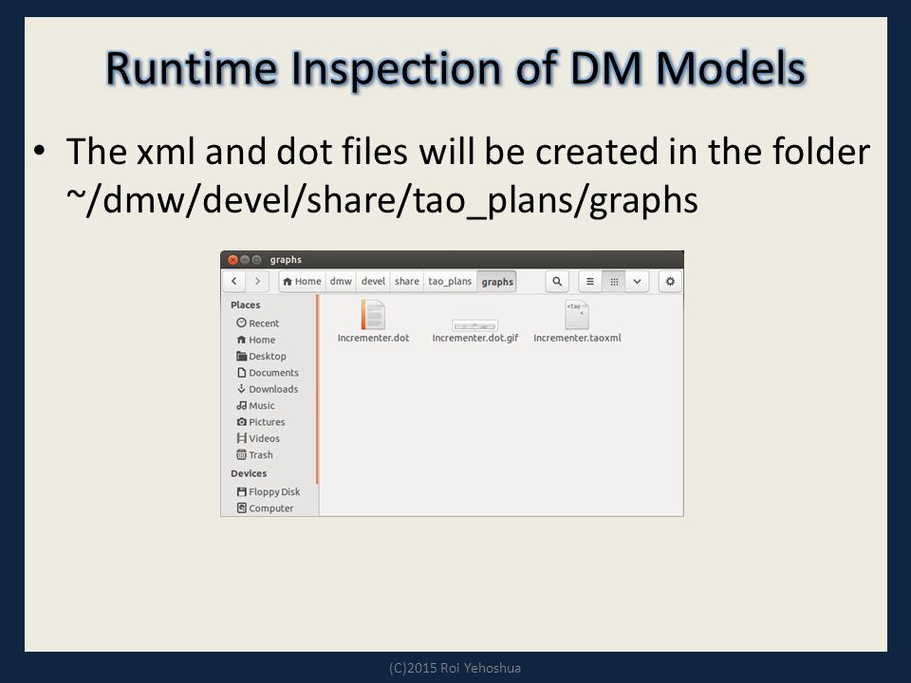Open Home in the Places sidebar

(x=256, y=340)
